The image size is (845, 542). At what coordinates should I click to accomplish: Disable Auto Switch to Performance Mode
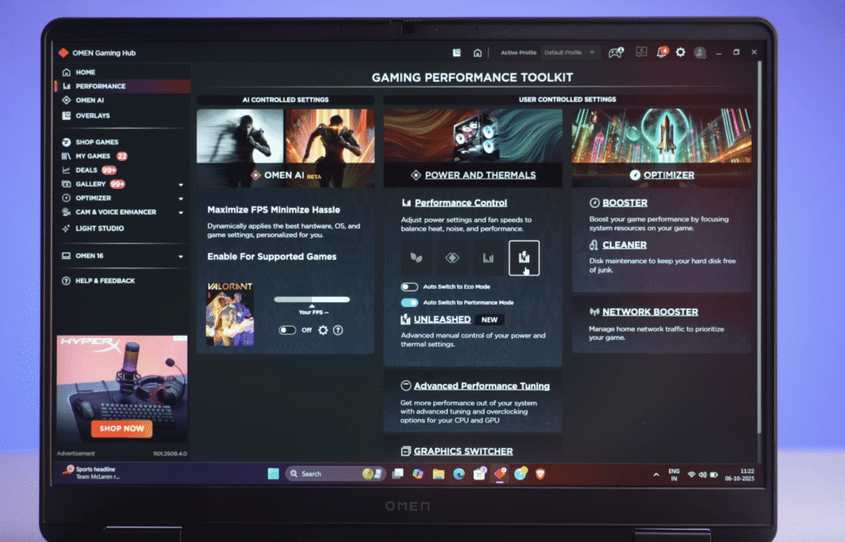(x=409, y=303)
